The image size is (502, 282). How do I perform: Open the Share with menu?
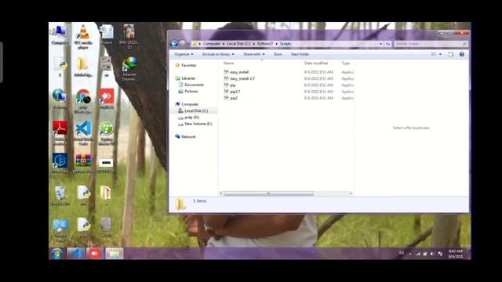pyautogui.click(x=254, y=54)
